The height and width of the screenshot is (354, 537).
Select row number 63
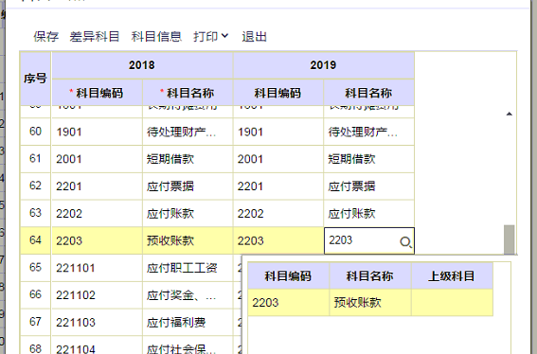(x=35, y=213)
